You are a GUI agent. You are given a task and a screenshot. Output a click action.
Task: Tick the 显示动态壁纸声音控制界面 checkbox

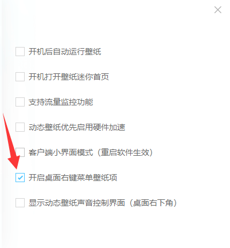point(20,203)
